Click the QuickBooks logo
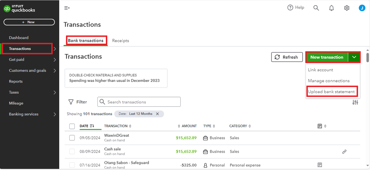Image resolution: width=370 pixels, height=170 pixels. (x=19, y=9)
